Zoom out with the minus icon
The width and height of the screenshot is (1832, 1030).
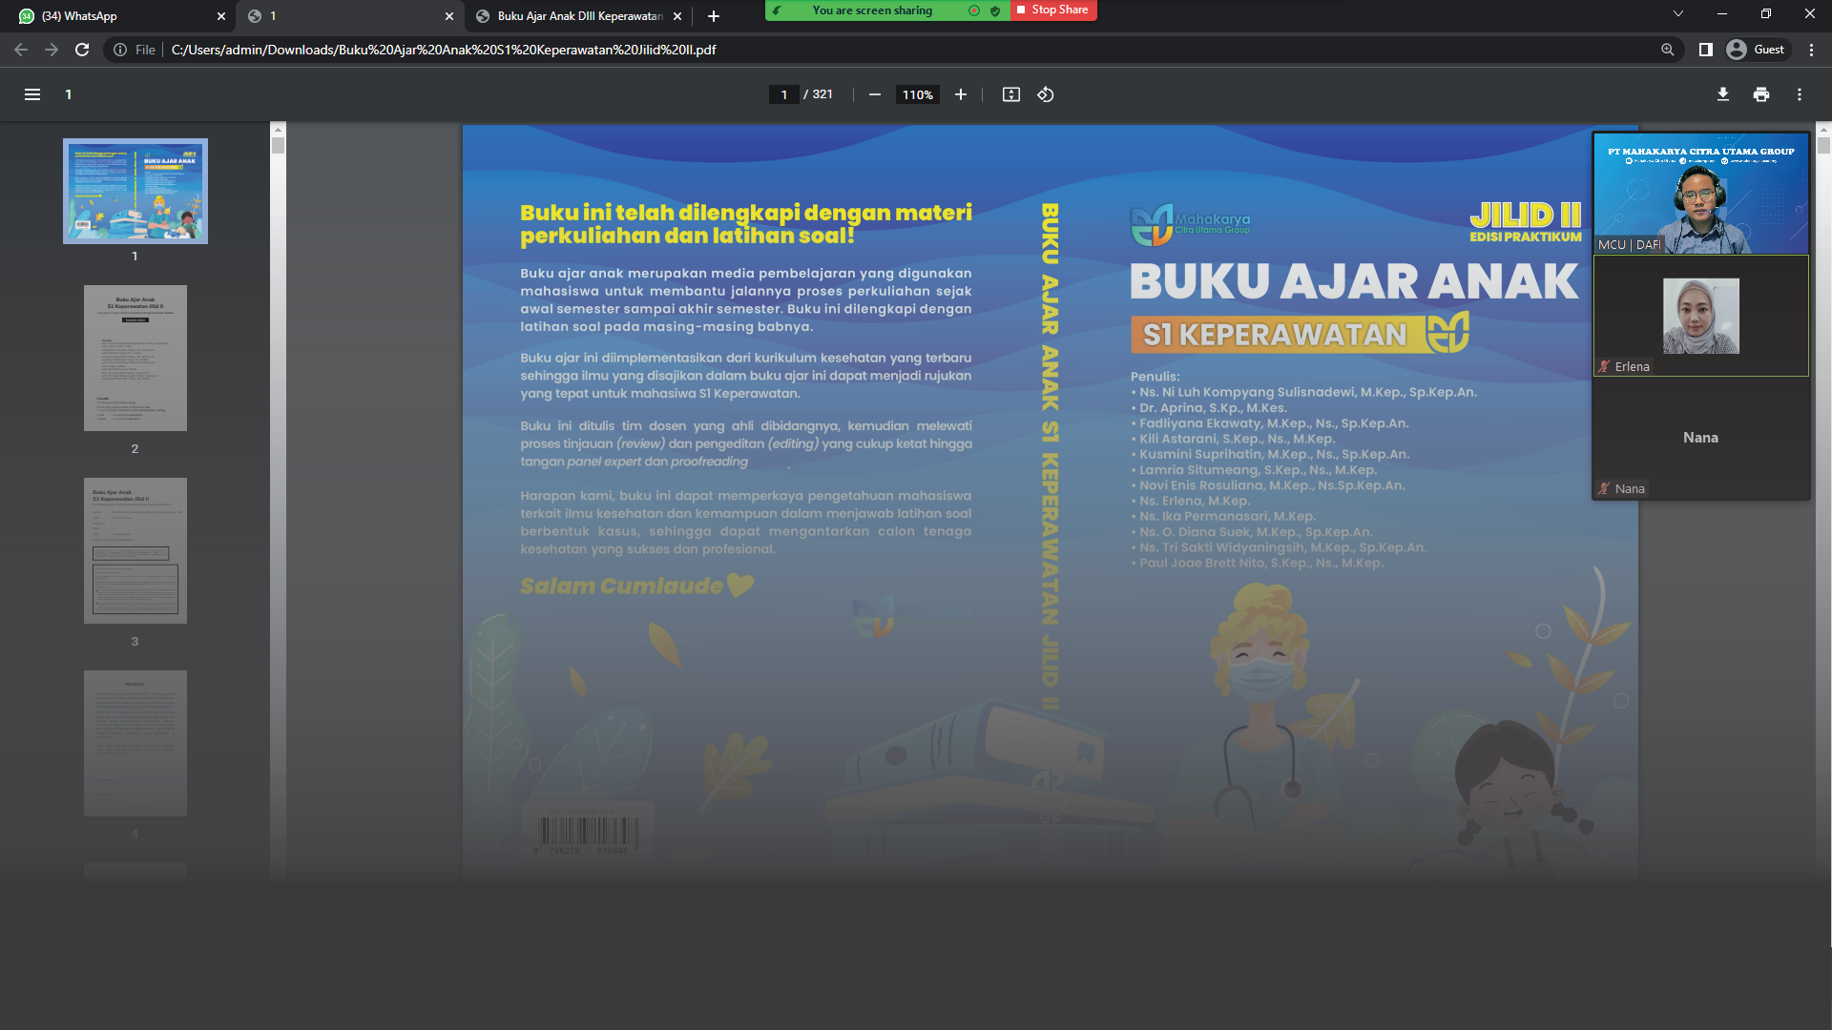874,94
